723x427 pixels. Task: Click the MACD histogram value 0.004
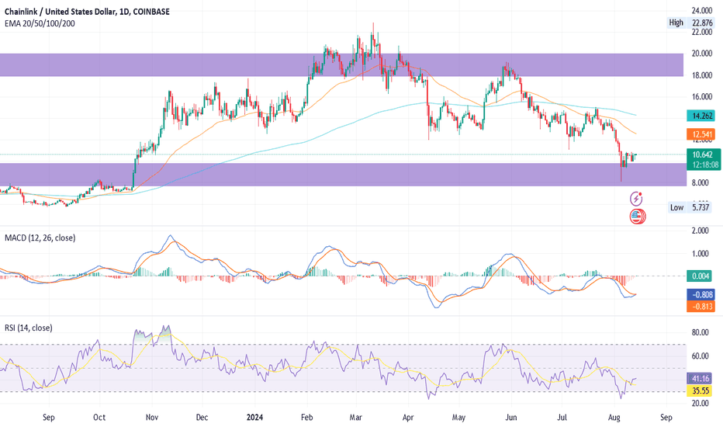701,276
